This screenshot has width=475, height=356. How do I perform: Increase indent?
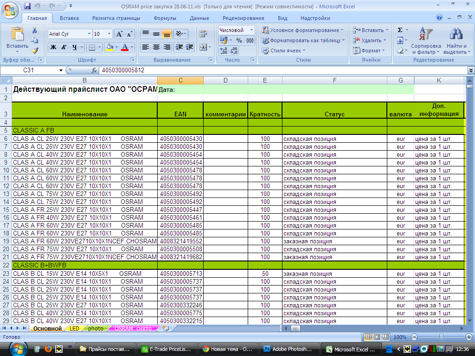189,47
